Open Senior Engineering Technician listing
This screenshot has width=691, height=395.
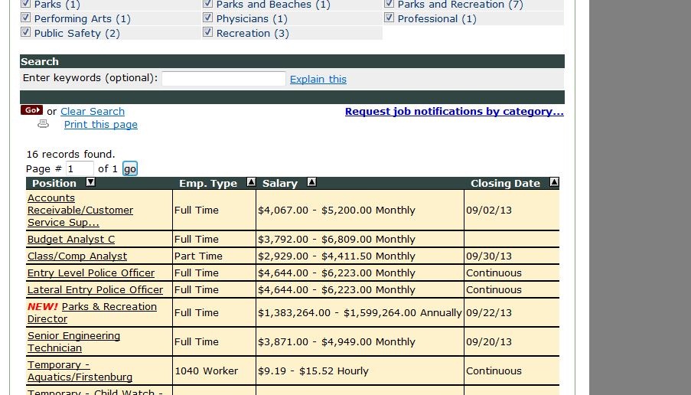click(x=73, y=341)
